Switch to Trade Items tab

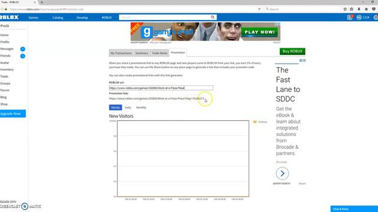159,53
